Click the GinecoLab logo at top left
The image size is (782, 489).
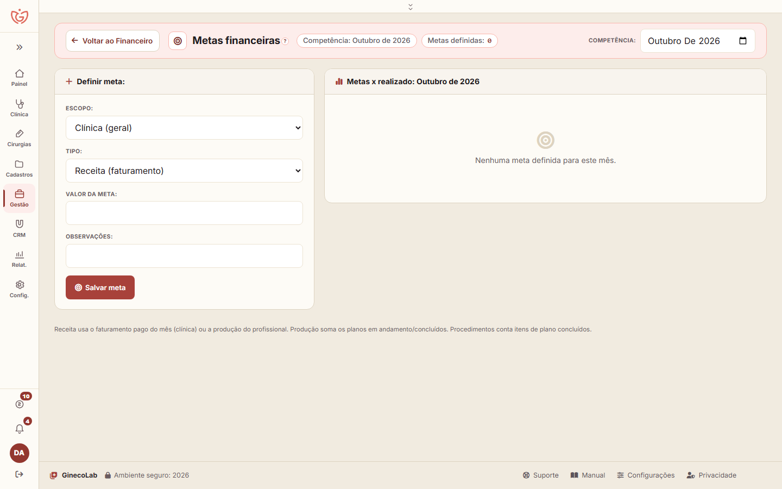pos(20,16)
